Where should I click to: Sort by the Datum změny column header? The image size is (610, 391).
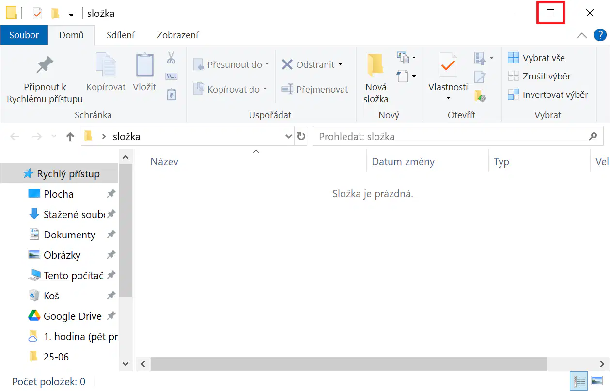[x=403, y=162]
